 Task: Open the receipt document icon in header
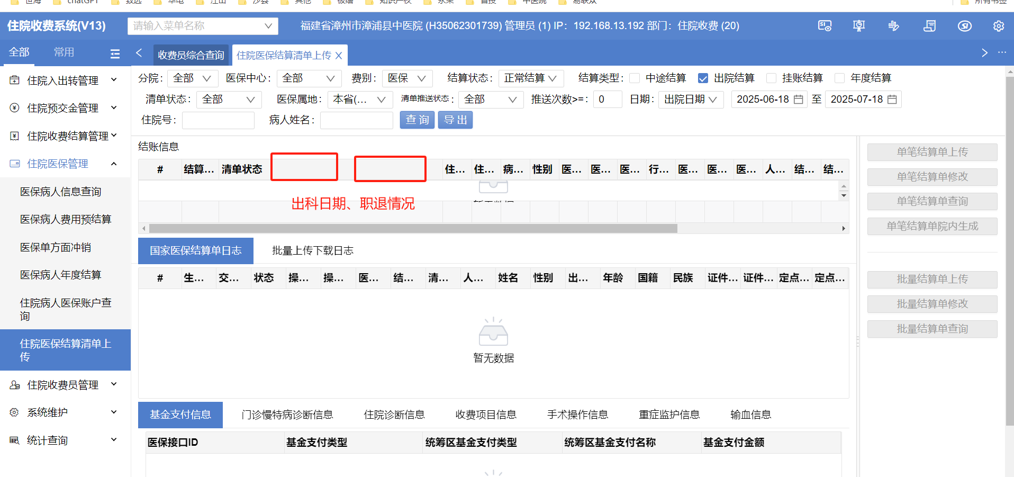coord(929,26)
